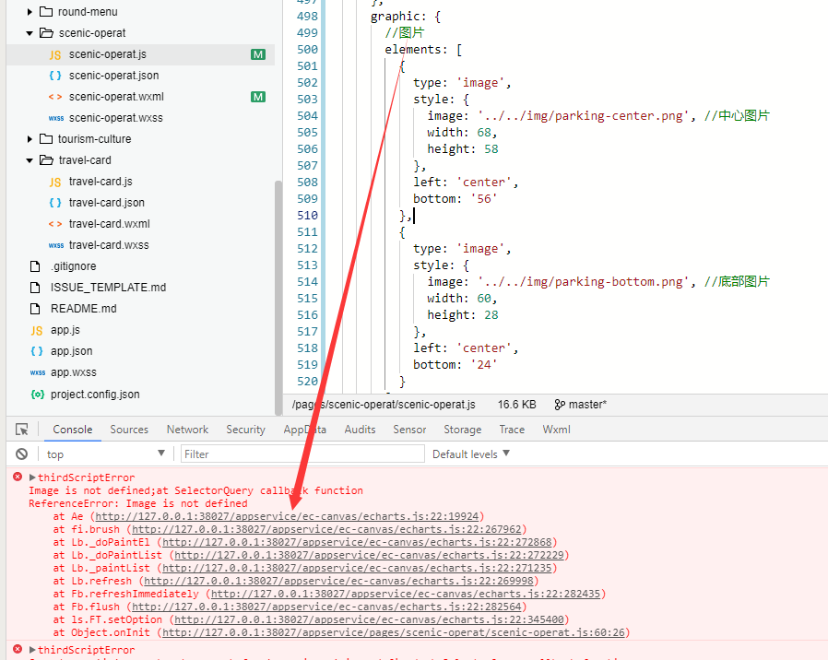
Task: Click the file icon of .gitignore
Action: (35, 266)
